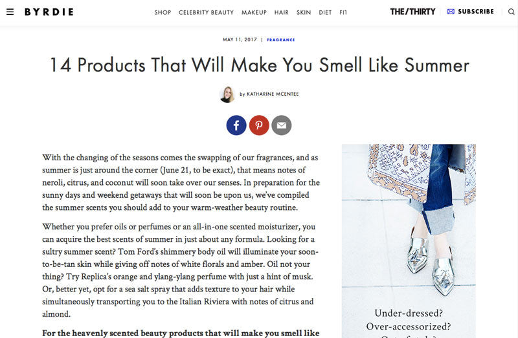Click the article headline title

[x=260, y=65]
